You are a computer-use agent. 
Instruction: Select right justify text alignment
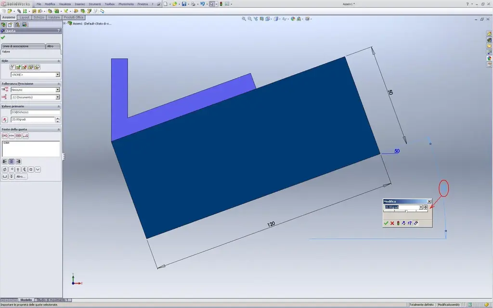[x=19, y=162]
